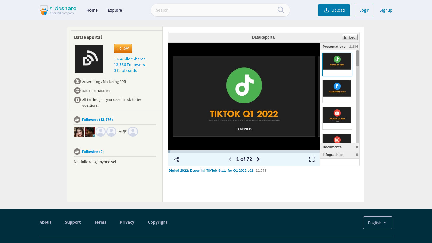Open Copyright footer link
432x243 pixels.
coord(157,222)
